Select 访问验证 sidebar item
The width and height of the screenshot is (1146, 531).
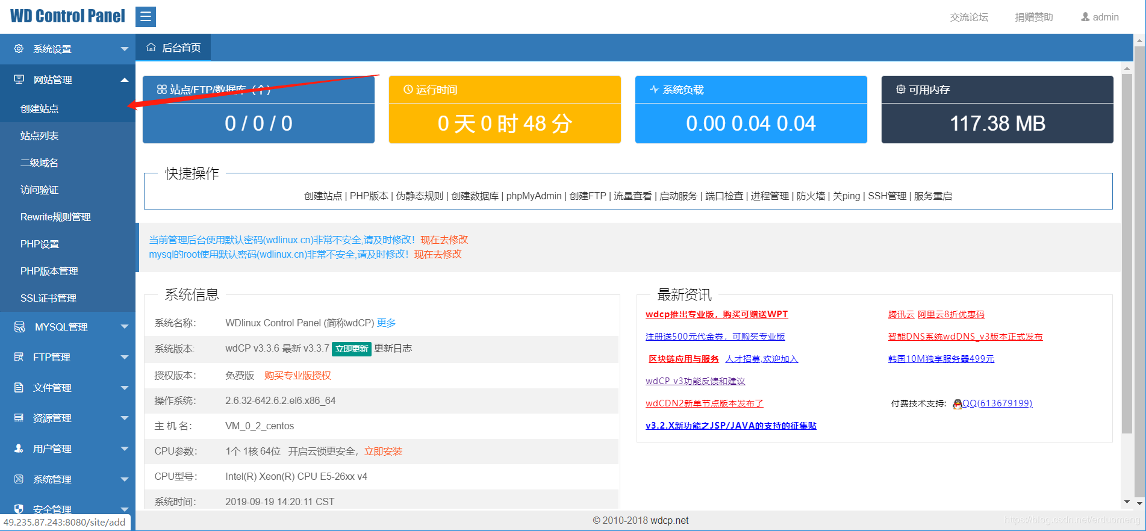pos(67,190)
